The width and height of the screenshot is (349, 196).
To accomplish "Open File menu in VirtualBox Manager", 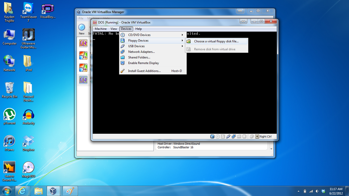I will tap(81, 18).
